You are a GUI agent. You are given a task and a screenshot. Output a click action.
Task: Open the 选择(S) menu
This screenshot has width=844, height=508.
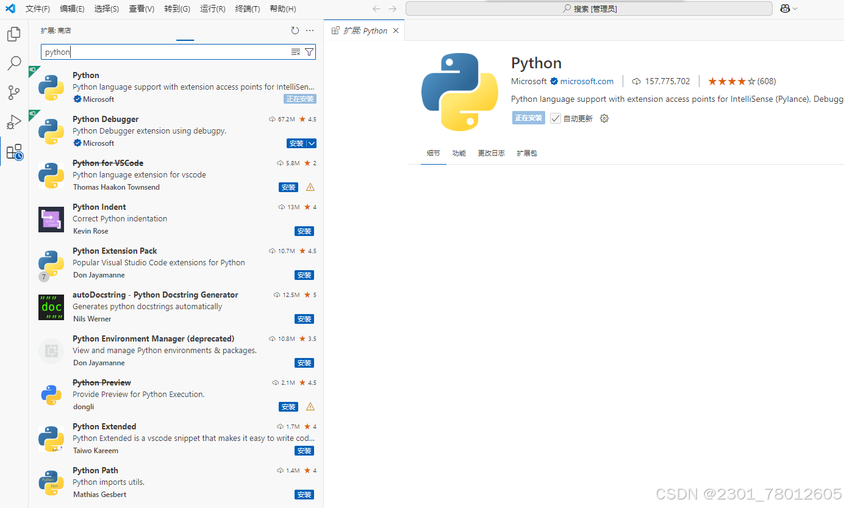pos(107,9)
